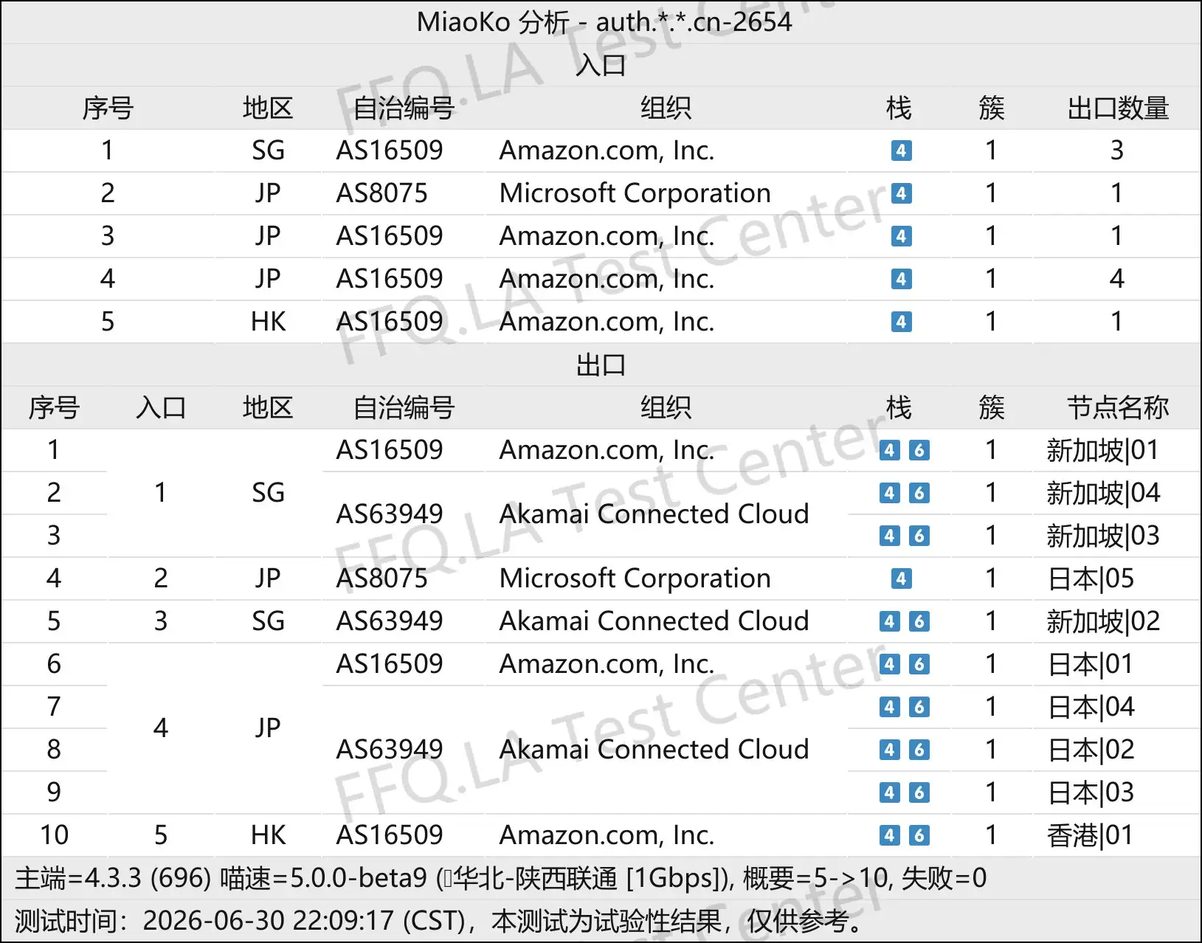Click "AS8075" in the 日本|05 exit row
Viewport: 1202px width, 943px height.
(x=382, y=578)
